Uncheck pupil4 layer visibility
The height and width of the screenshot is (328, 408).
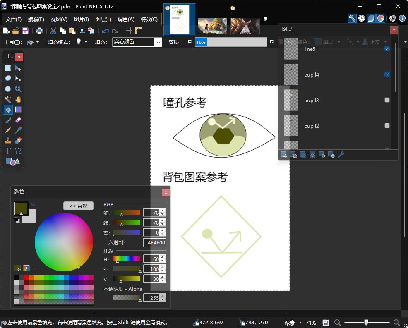(387, 74)
